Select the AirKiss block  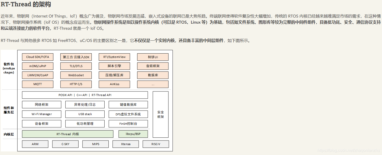(x=114, y=84)
